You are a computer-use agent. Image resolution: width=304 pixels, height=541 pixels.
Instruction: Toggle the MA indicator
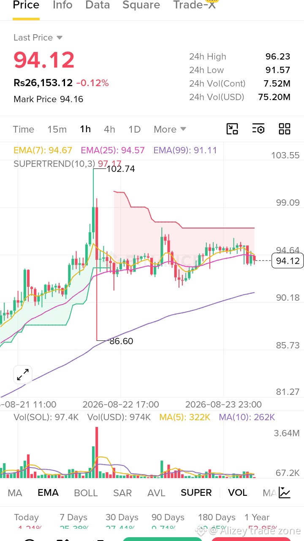[15, 493]
